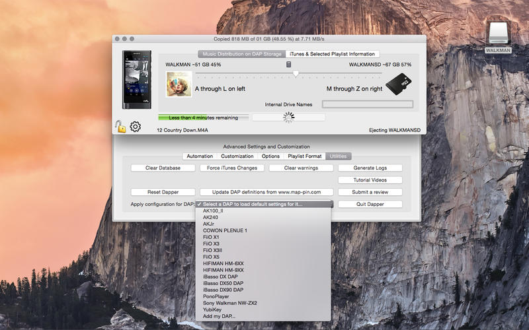Viewport: 529px width, 330px height.
Task: Click the Clear Database button
Action: click(163, 168)
